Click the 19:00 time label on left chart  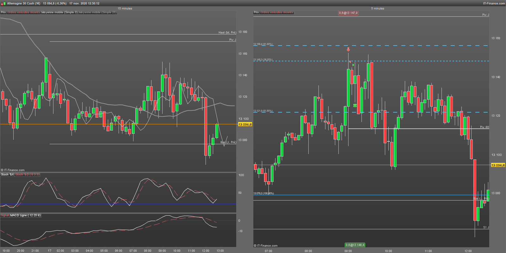click(6, 251)
